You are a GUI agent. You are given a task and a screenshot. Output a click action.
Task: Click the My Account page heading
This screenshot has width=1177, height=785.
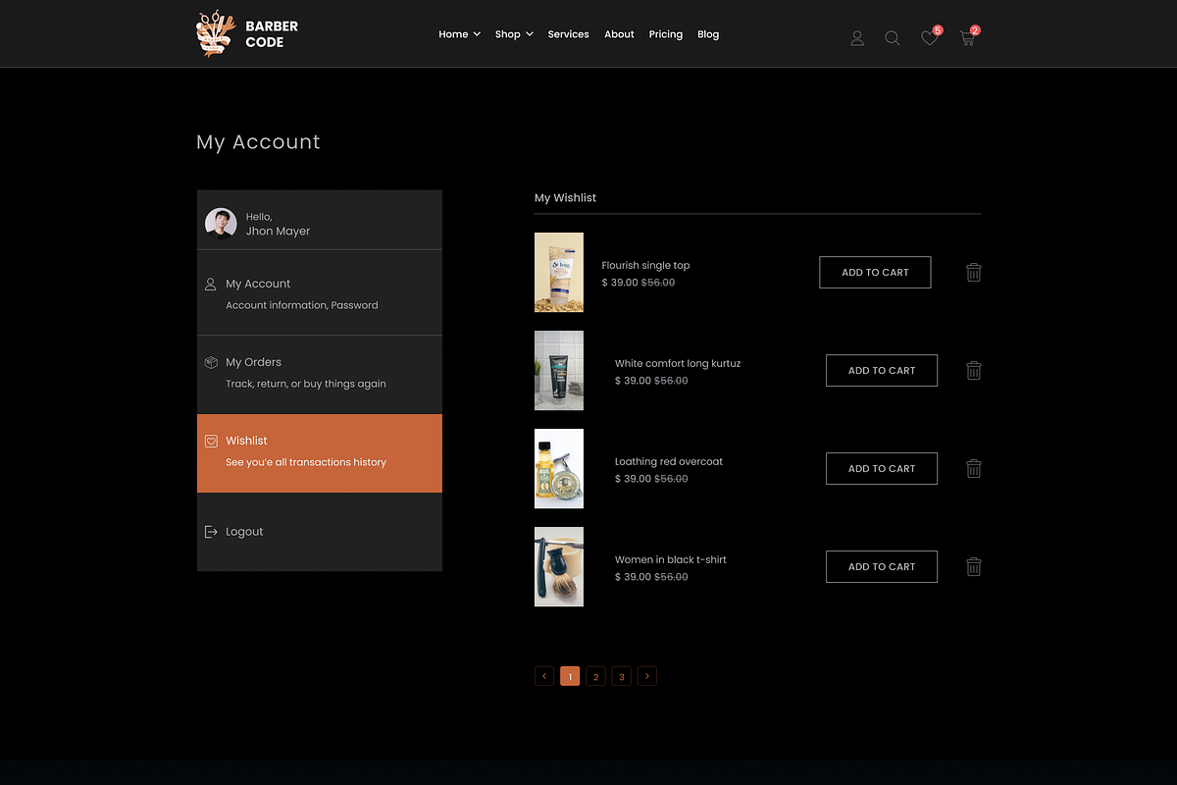click(x=258, y=142)
